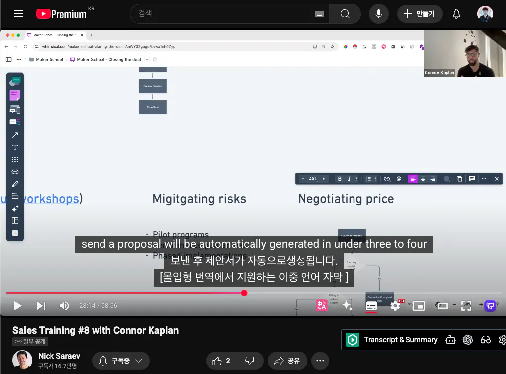Click inside the YouTube search field
This screenshot has height=374, width=506.
click(223, 13)
